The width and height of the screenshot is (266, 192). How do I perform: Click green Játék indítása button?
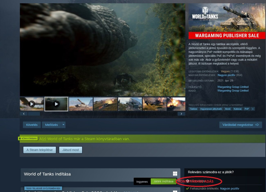click(164, 181)
